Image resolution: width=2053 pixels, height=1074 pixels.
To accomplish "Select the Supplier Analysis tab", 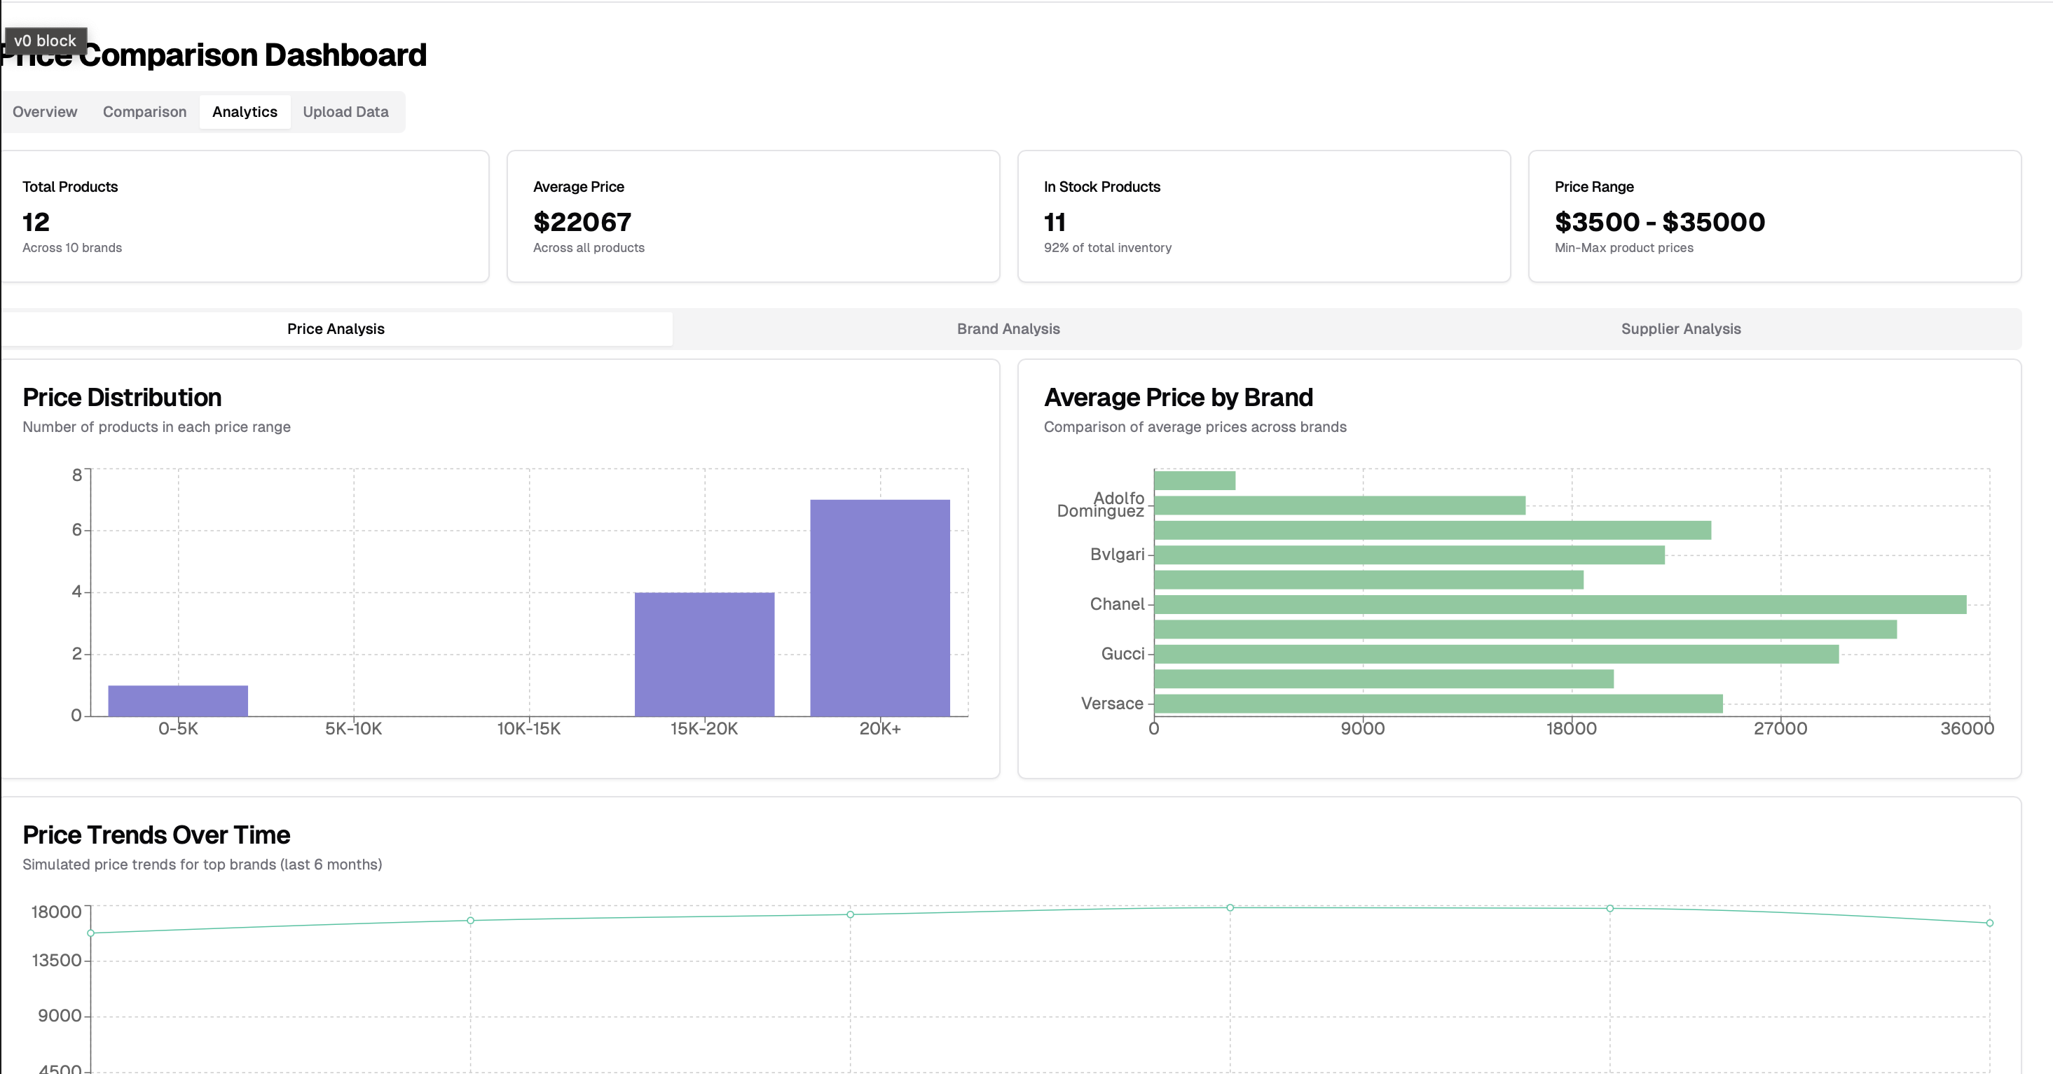I will 1681,328.
